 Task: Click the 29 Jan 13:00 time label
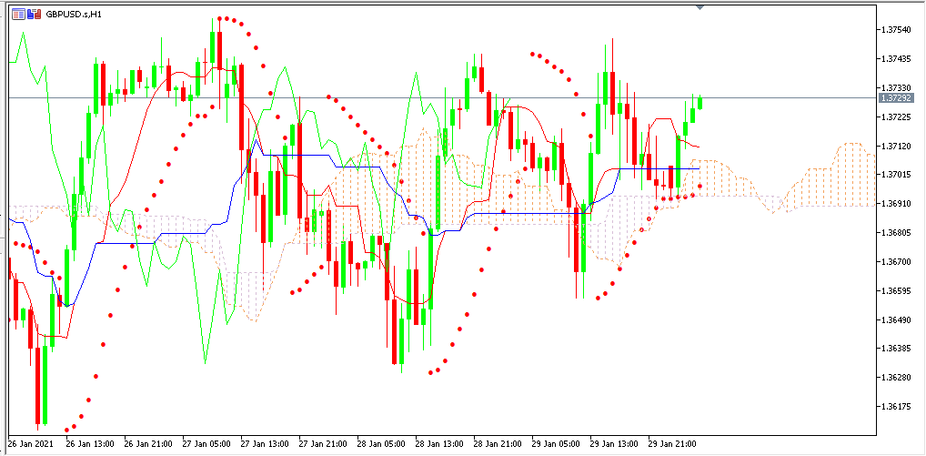coord(614,443)
